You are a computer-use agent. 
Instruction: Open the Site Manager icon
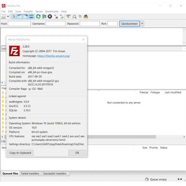3,17
